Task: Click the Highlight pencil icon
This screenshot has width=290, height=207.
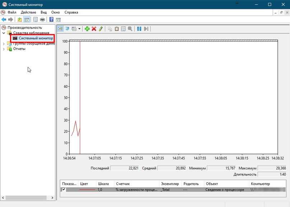Action: point(101,29)
